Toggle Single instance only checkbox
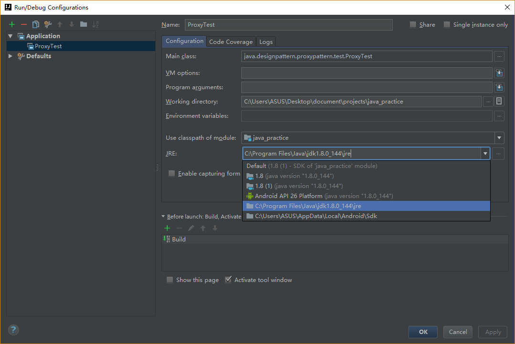Image resolution: width=515 pixels, height=344 pixels. tap(447, 25)
